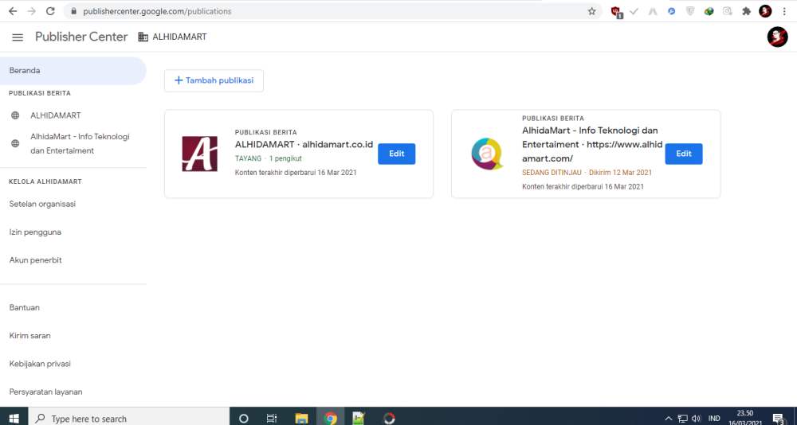Open the notification center icon
The image size is (797, 425).
(778, 419)
